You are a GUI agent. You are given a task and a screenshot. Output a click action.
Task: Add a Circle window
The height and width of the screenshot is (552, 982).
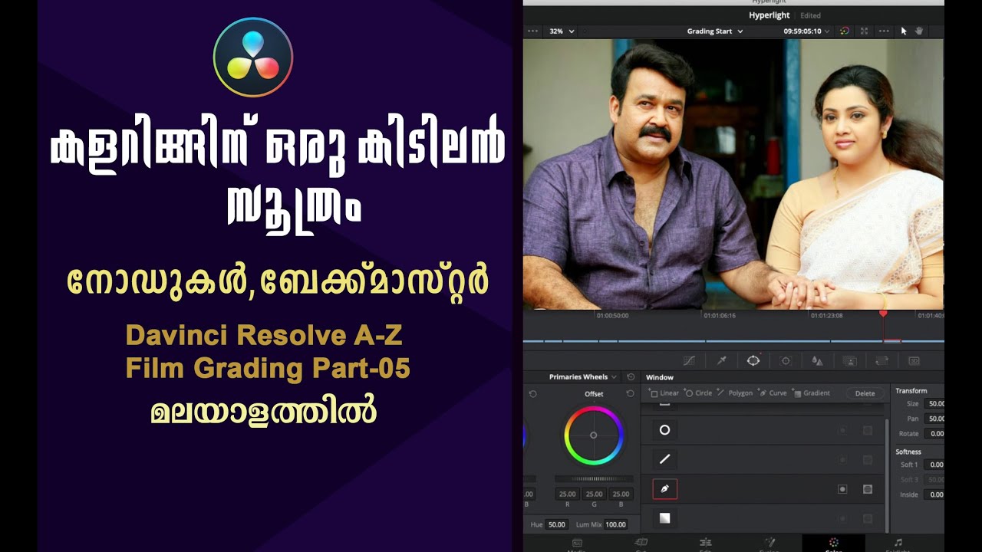pyautogui.click(x=698, y=393)
